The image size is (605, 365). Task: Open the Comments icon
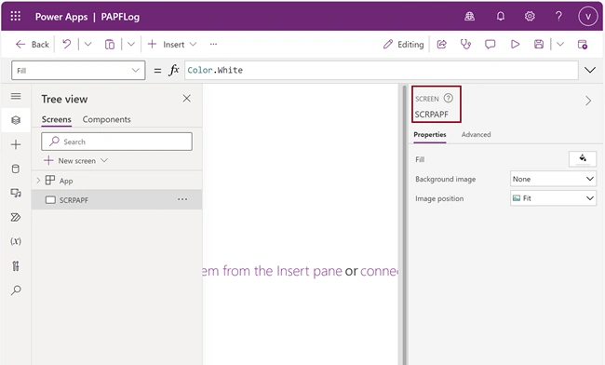[490, 45]
